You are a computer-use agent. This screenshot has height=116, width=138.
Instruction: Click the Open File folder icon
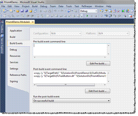point(18,11)
